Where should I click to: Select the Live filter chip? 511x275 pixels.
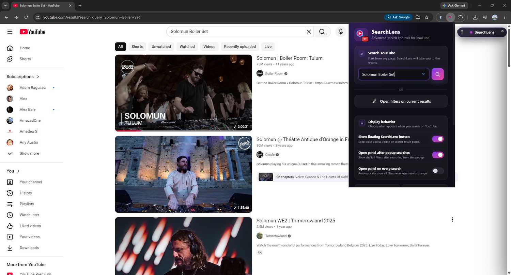point(268,47)
